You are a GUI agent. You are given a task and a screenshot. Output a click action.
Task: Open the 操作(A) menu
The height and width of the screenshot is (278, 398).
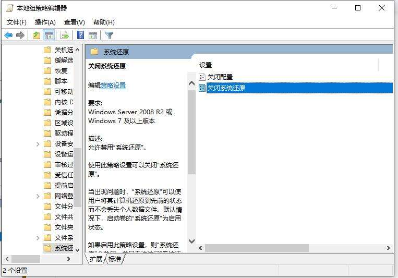(x=45, y=22)
